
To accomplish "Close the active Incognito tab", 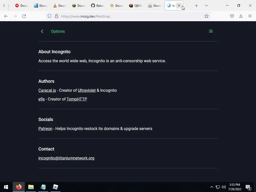I will [179, 5].
